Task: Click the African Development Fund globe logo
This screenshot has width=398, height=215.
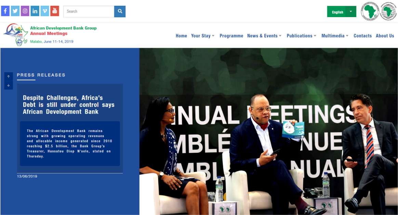Action: coord(388,11)
